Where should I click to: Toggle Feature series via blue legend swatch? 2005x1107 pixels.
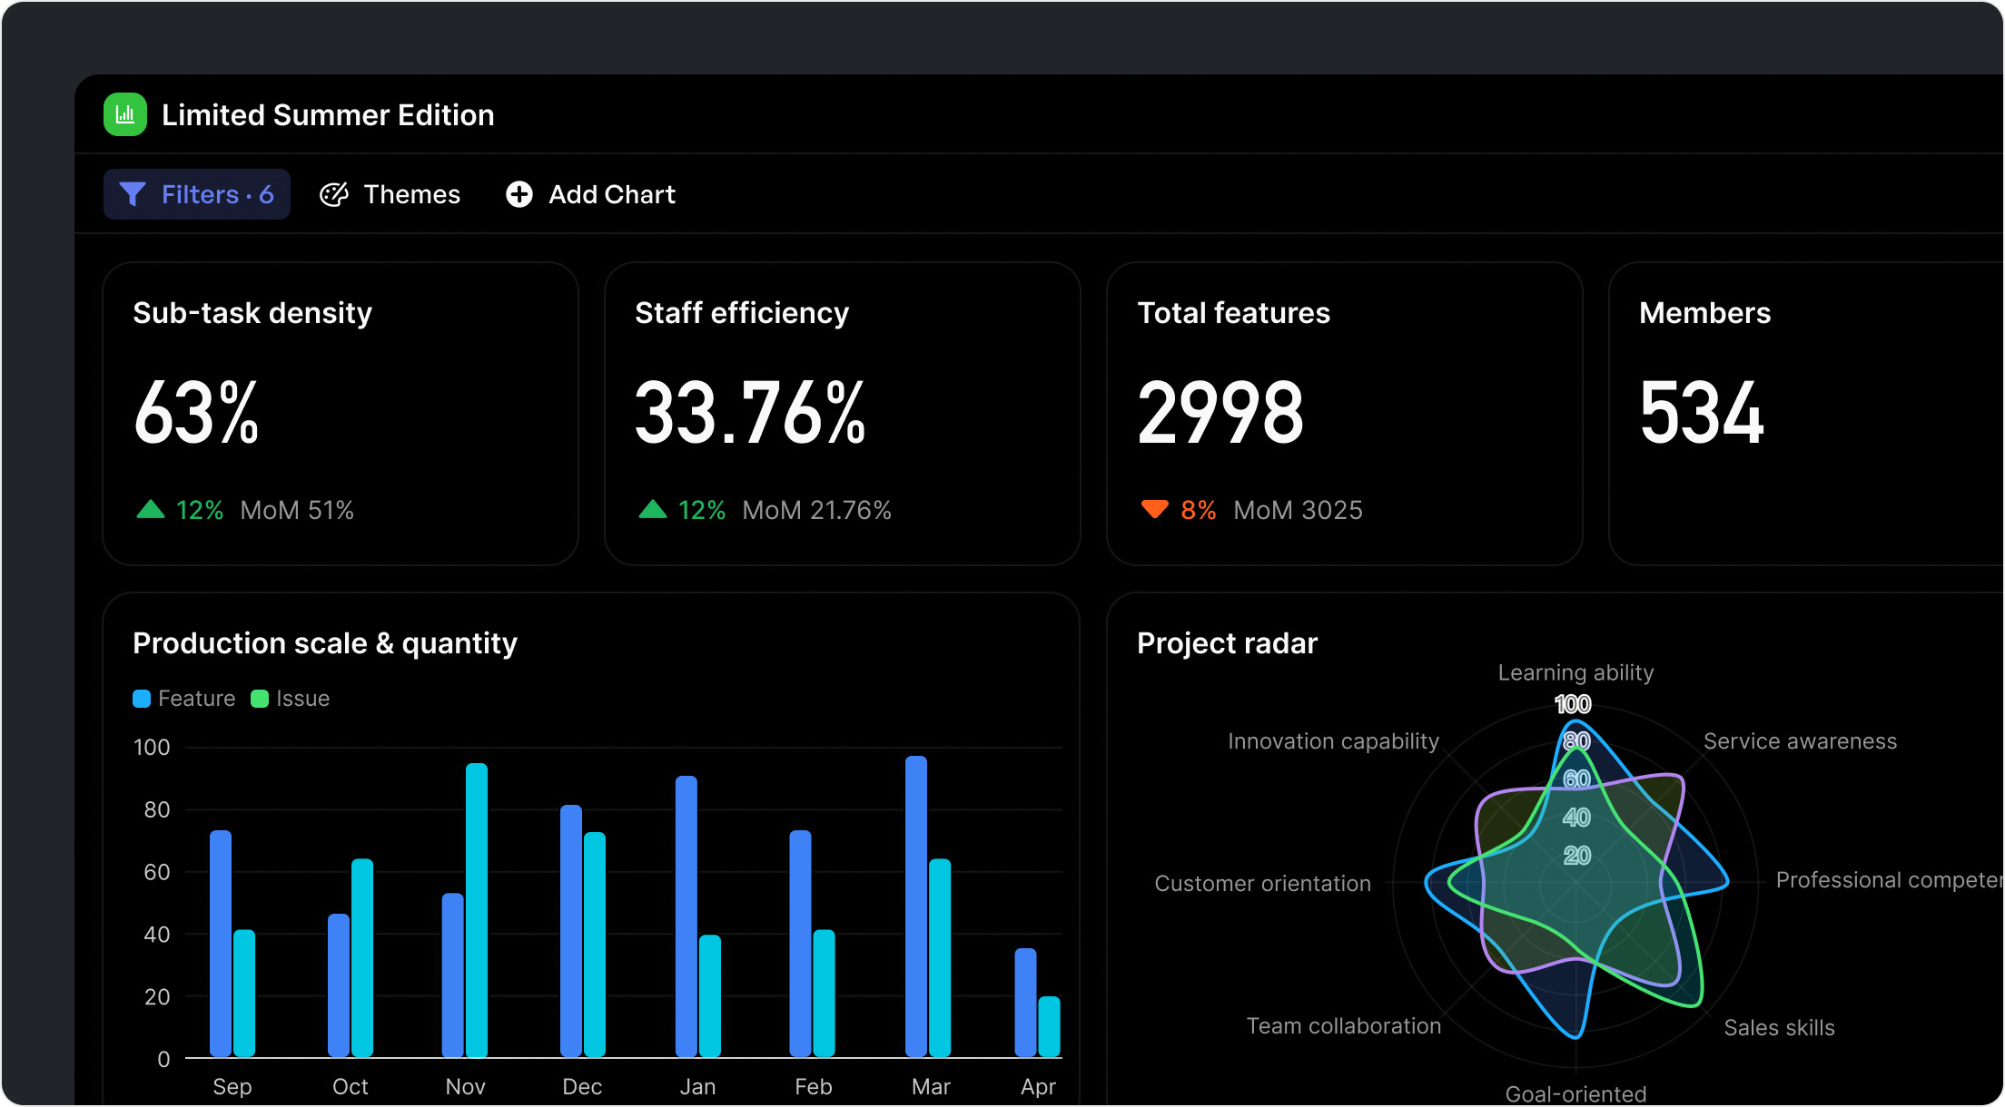click(142, 699)
